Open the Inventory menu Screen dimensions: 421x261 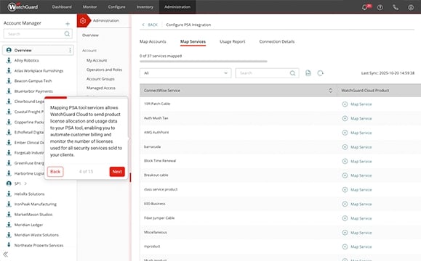coord(145,7)
